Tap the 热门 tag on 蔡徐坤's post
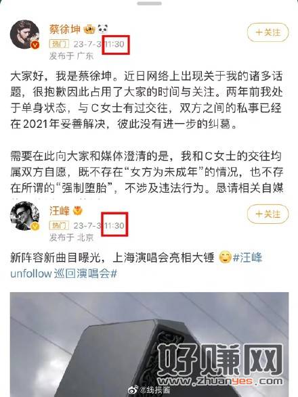Viewport: 298px width, 397px height. 59,44
